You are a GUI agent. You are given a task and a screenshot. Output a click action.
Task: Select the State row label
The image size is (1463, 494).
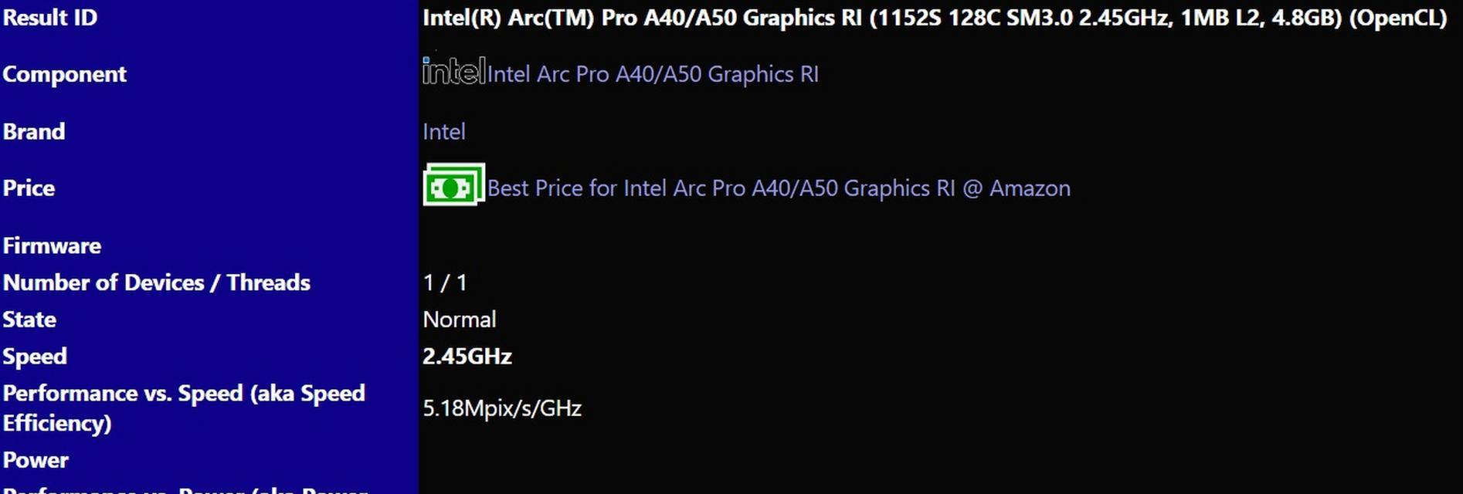tap(29, 320)
